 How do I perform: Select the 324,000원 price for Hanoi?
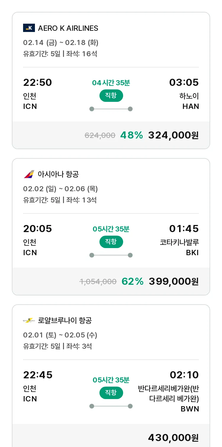click(173, 135)
